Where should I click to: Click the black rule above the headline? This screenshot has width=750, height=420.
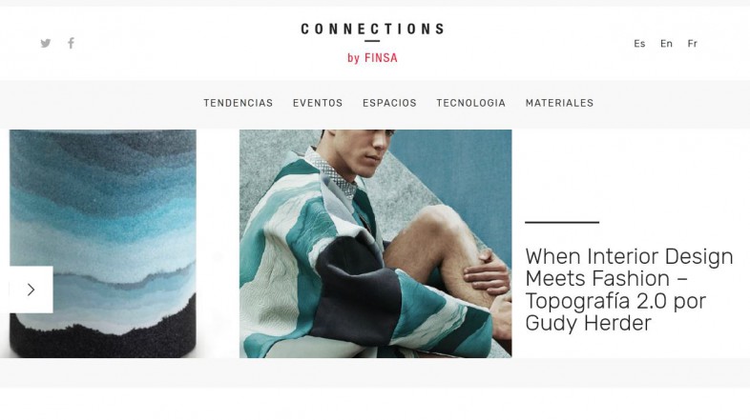pyautogui.click(x=562, y=222)
